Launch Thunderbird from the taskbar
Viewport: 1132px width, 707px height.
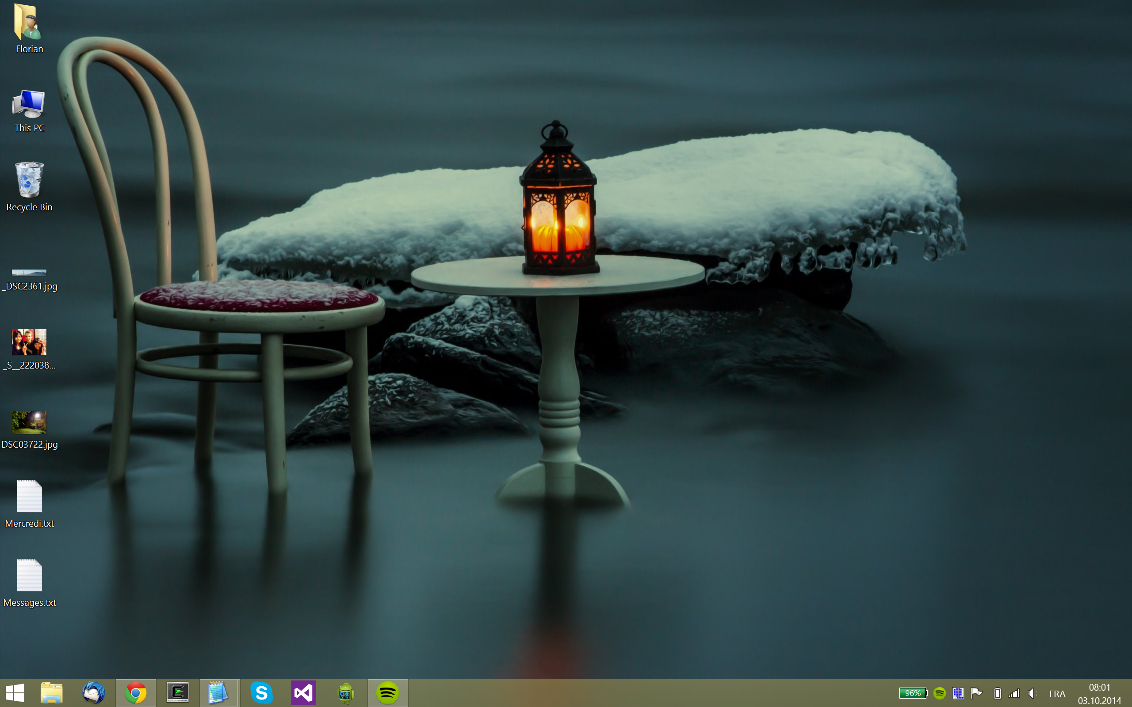[x=94, y=692]
